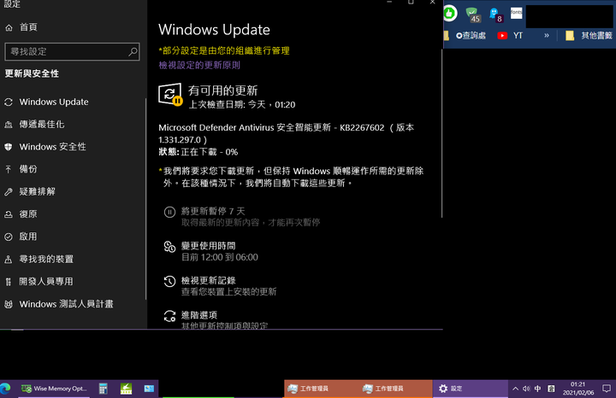Screen dimensions: 616x398
Task: Open the notification action center icon
Action: tap(607, 389)
